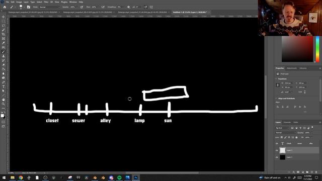Select the Crop tool
Viewport: 322px width, 181px height.
tap(4, 34)
